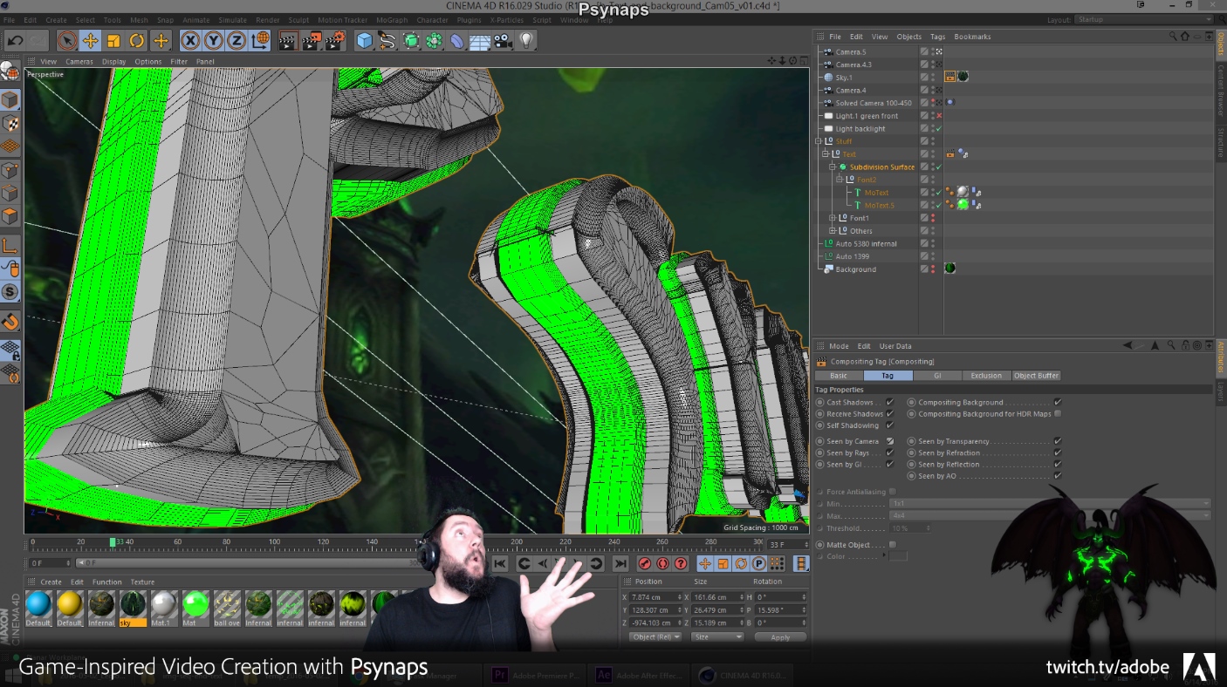1227x687 pixels.
Task: Add a Light object from toolbar
Action: coord(526,40)
